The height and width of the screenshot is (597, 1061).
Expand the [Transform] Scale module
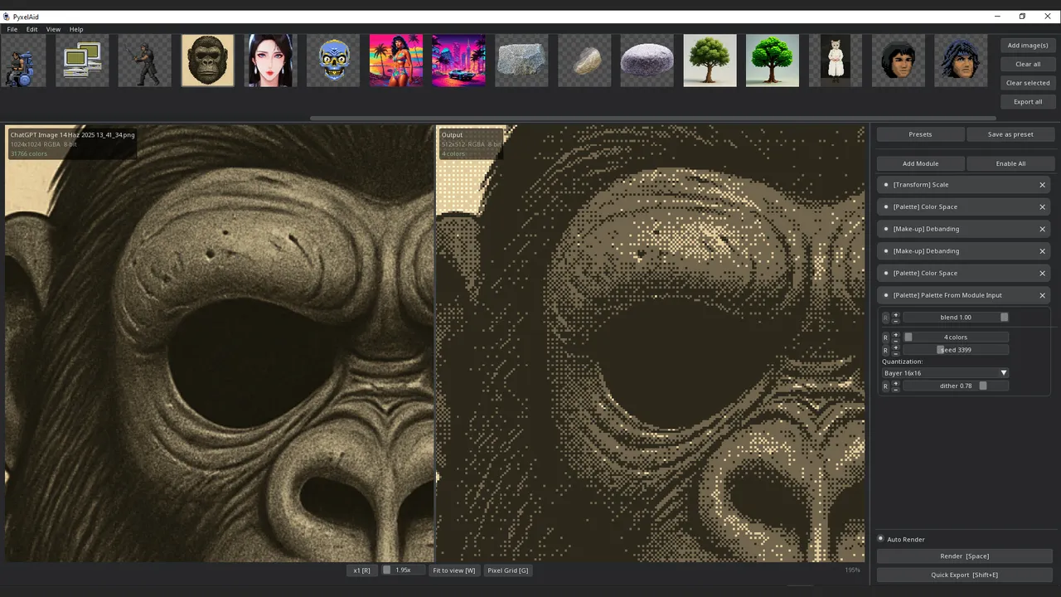[962, 185]
